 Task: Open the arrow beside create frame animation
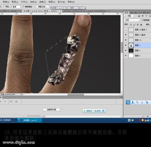62,110
